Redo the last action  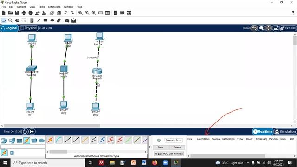(72, 13)
